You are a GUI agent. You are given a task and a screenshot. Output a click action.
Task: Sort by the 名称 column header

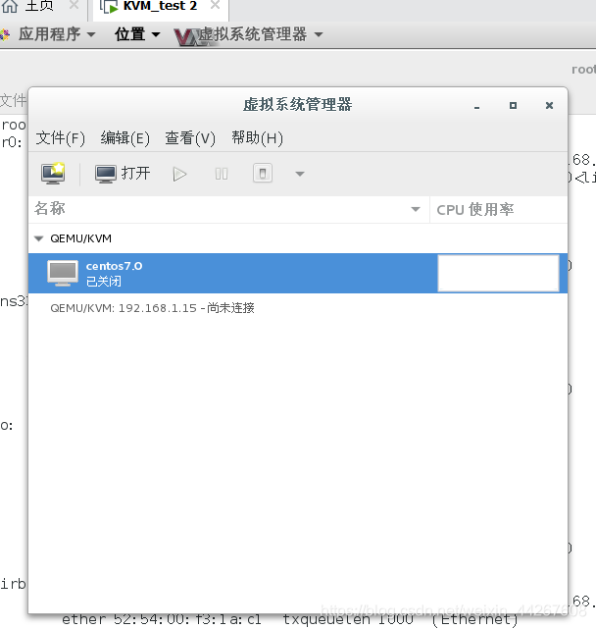[228, 209]
